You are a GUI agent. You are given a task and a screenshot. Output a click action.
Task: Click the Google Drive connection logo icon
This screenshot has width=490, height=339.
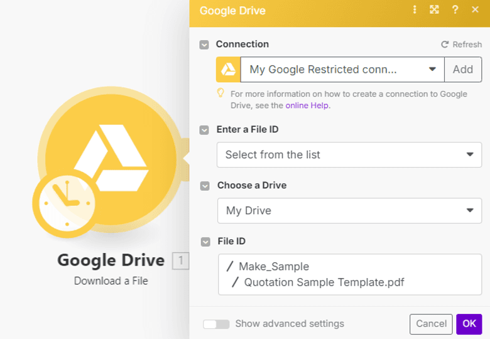[228, 70]
